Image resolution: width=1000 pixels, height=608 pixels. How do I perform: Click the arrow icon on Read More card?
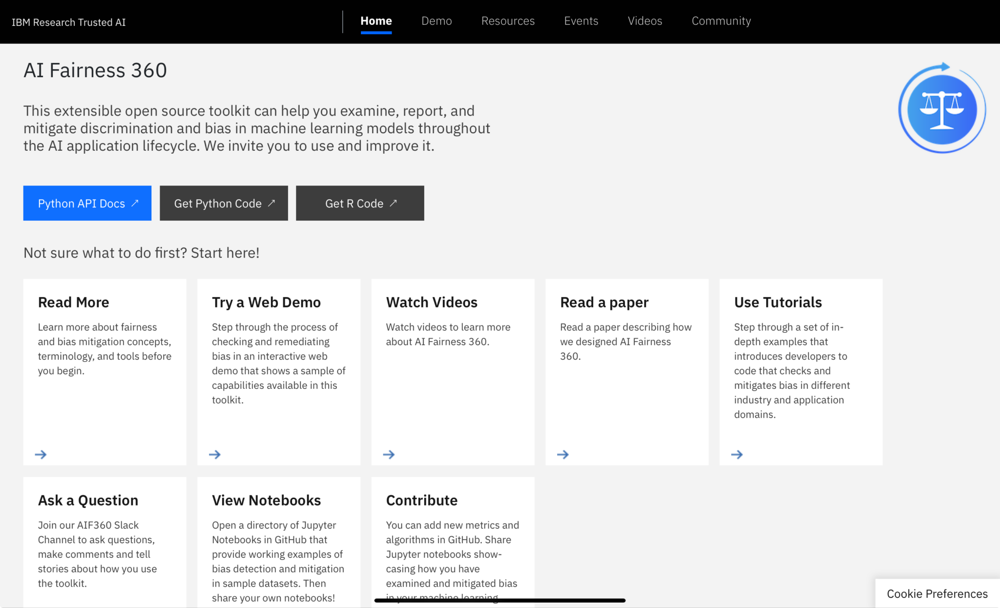click(x=41, y=454)
